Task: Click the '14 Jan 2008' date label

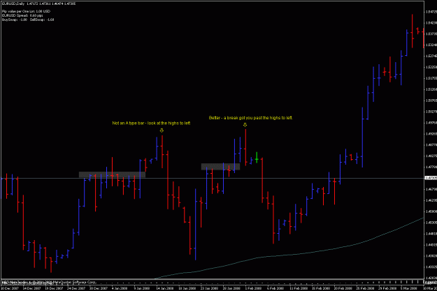Action: 164,288
